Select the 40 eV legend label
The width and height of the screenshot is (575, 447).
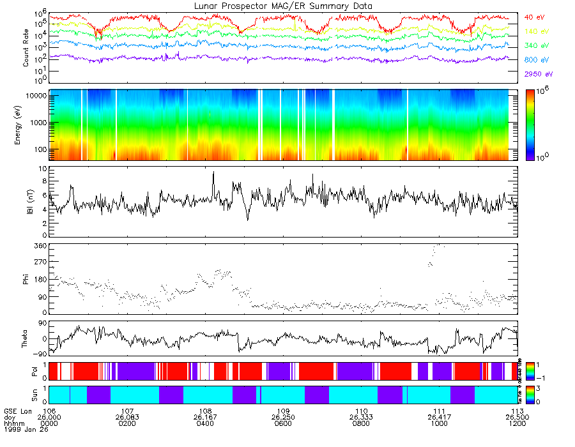[534, 17]
